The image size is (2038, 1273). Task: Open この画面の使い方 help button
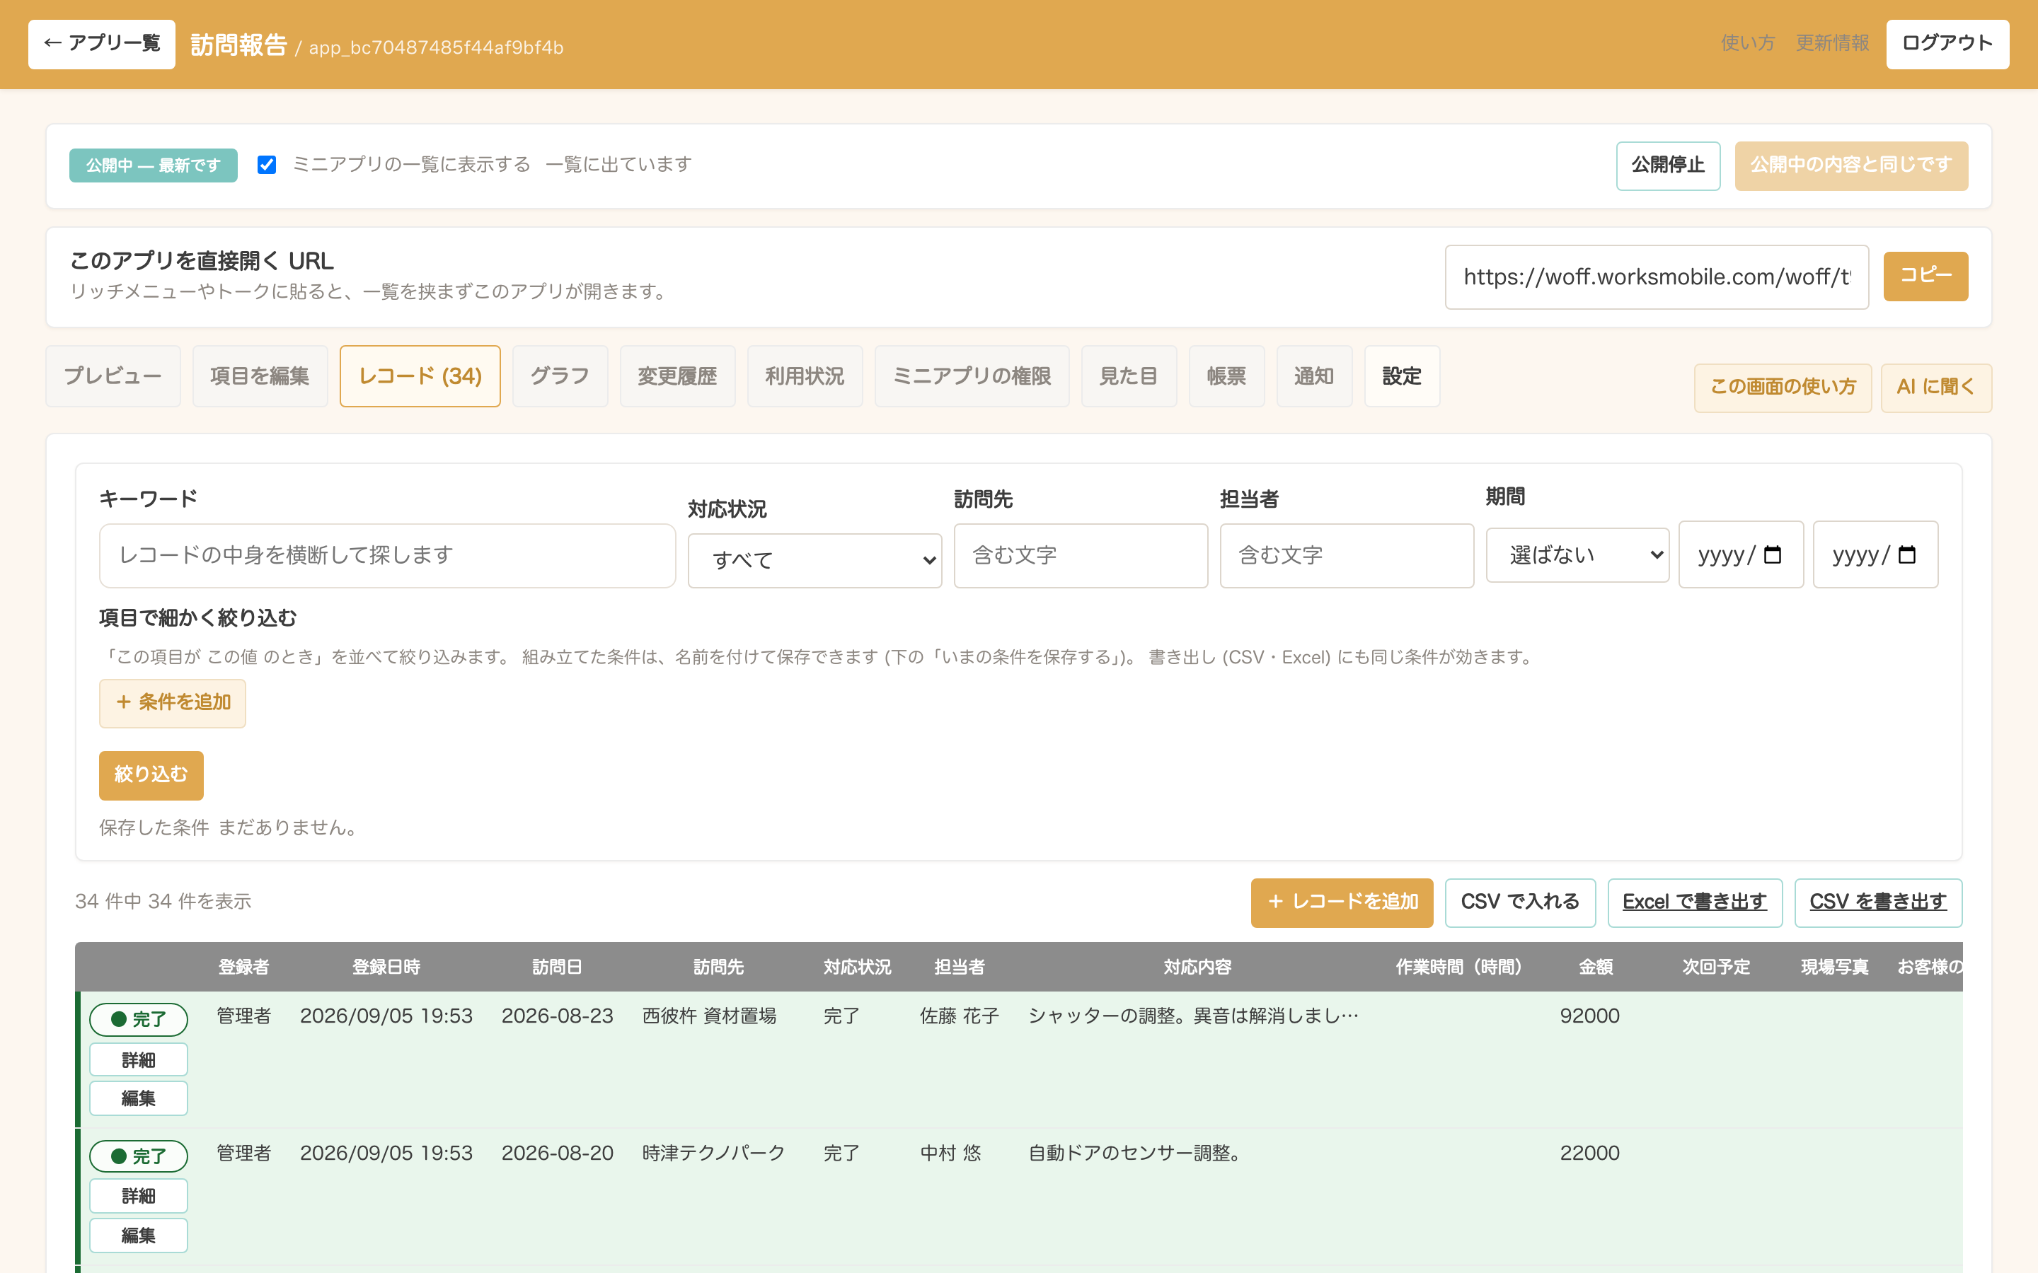[1783, 388]
